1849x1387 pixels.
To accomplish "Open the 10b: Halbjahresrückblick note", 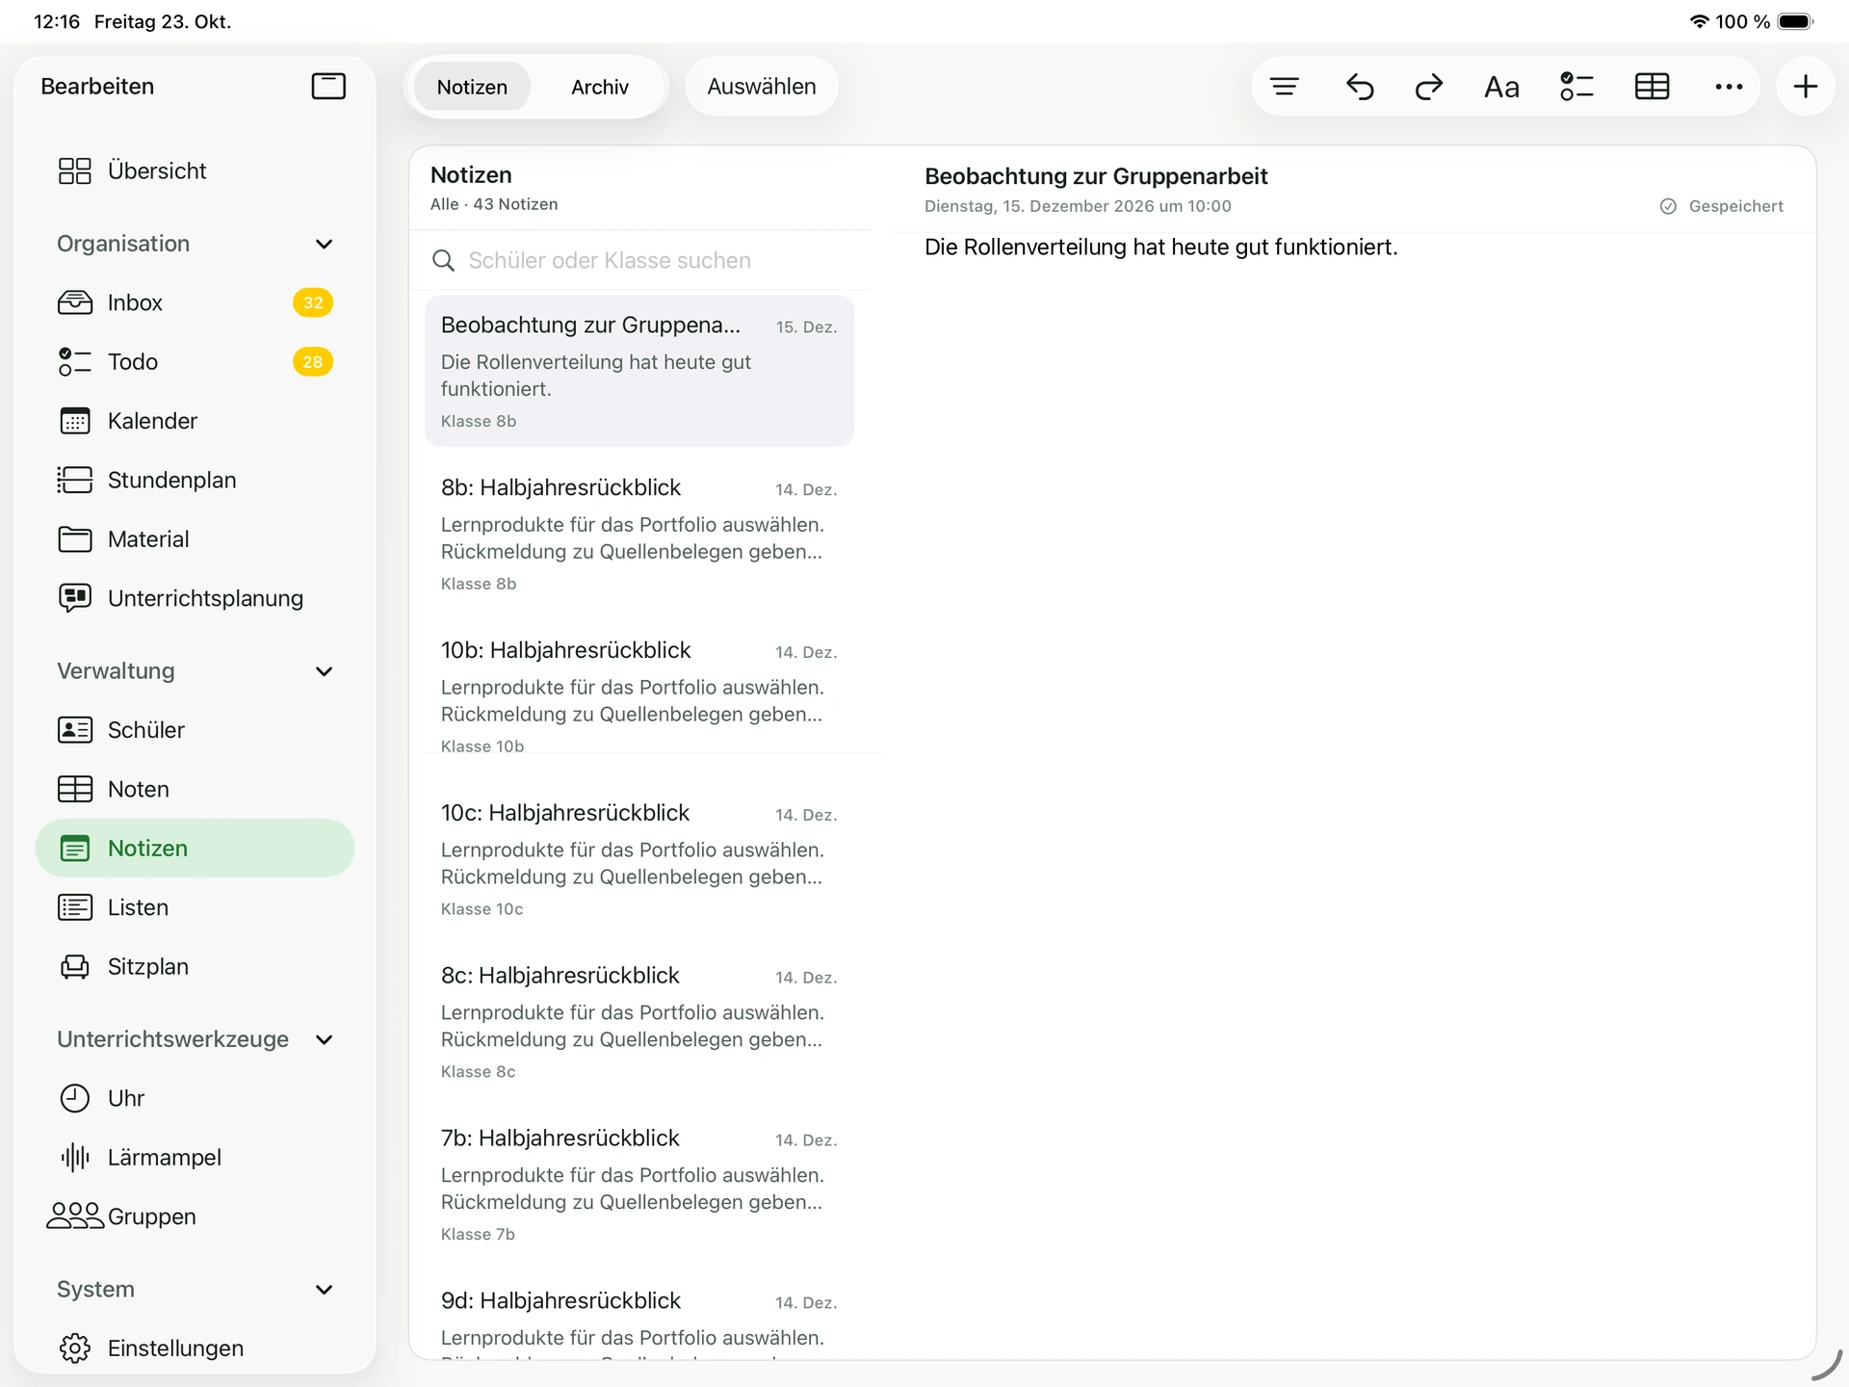I will point(639,696).
